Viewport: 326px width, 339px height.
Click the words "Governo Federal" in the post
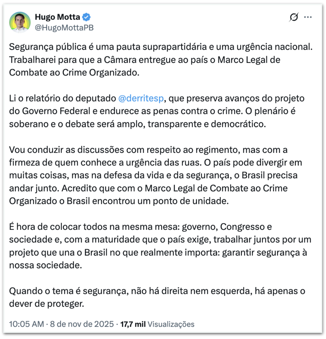[56, 111]
